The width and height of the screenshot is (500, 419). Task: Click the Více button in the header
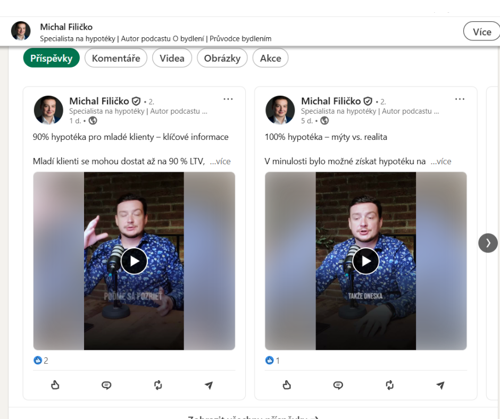(x=481, y=32)
